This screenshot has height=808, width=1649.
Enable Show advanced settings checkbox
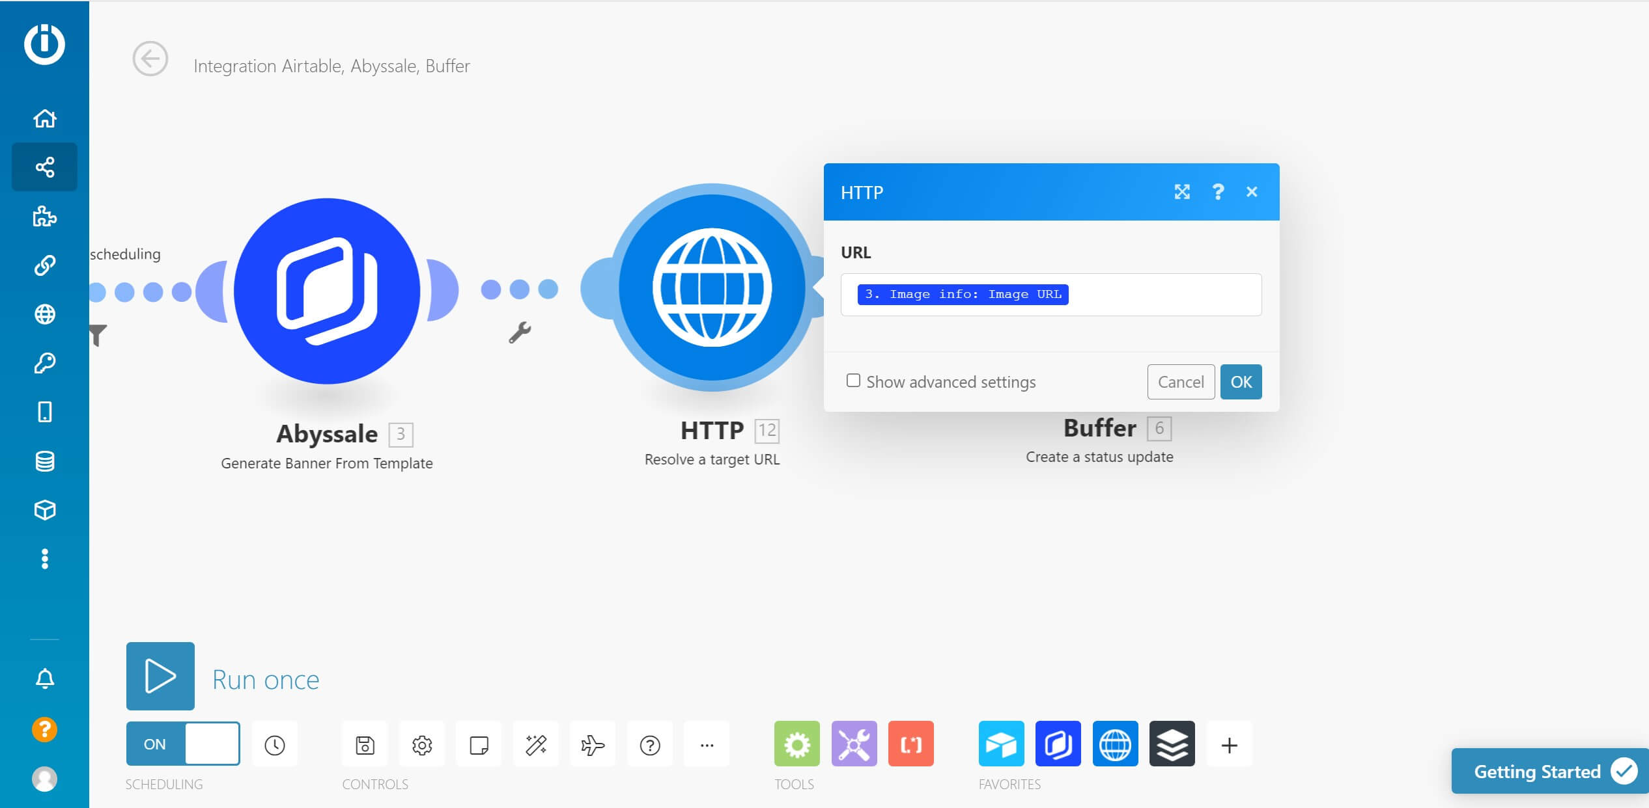tap(853, 381)
